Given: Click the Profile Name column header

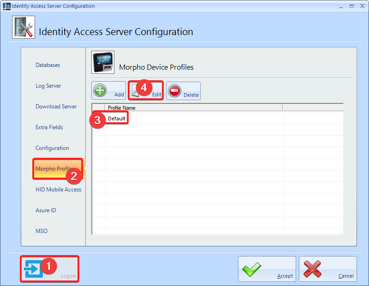Looking at the screenshot, I should [194, 108].
